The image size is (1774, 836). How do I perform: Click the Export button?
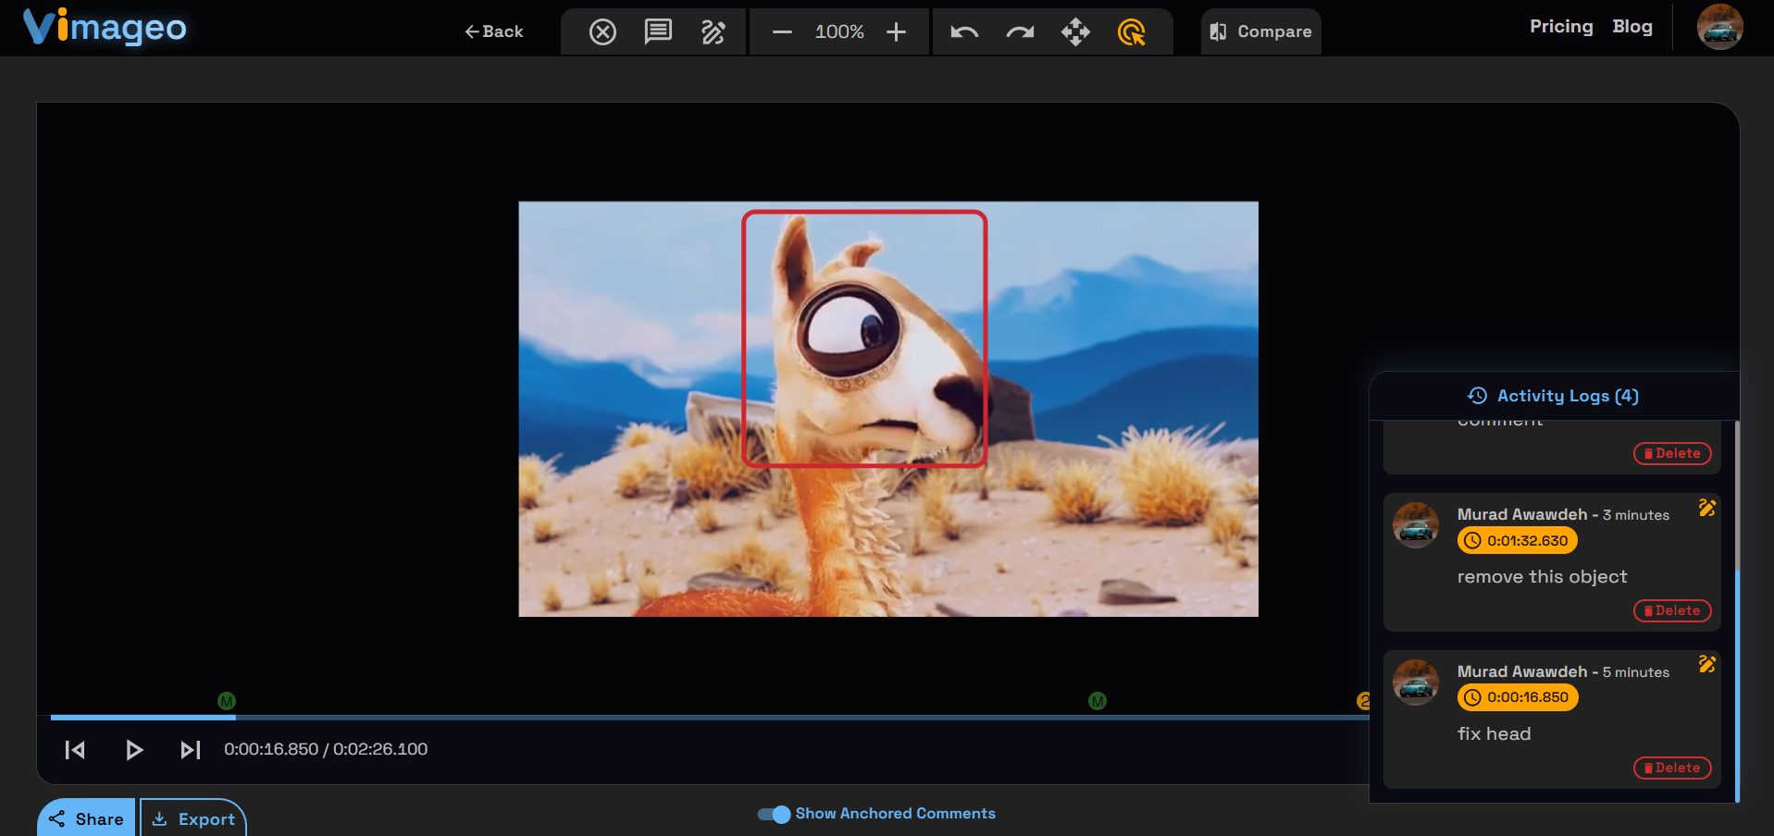coord(193,818)
